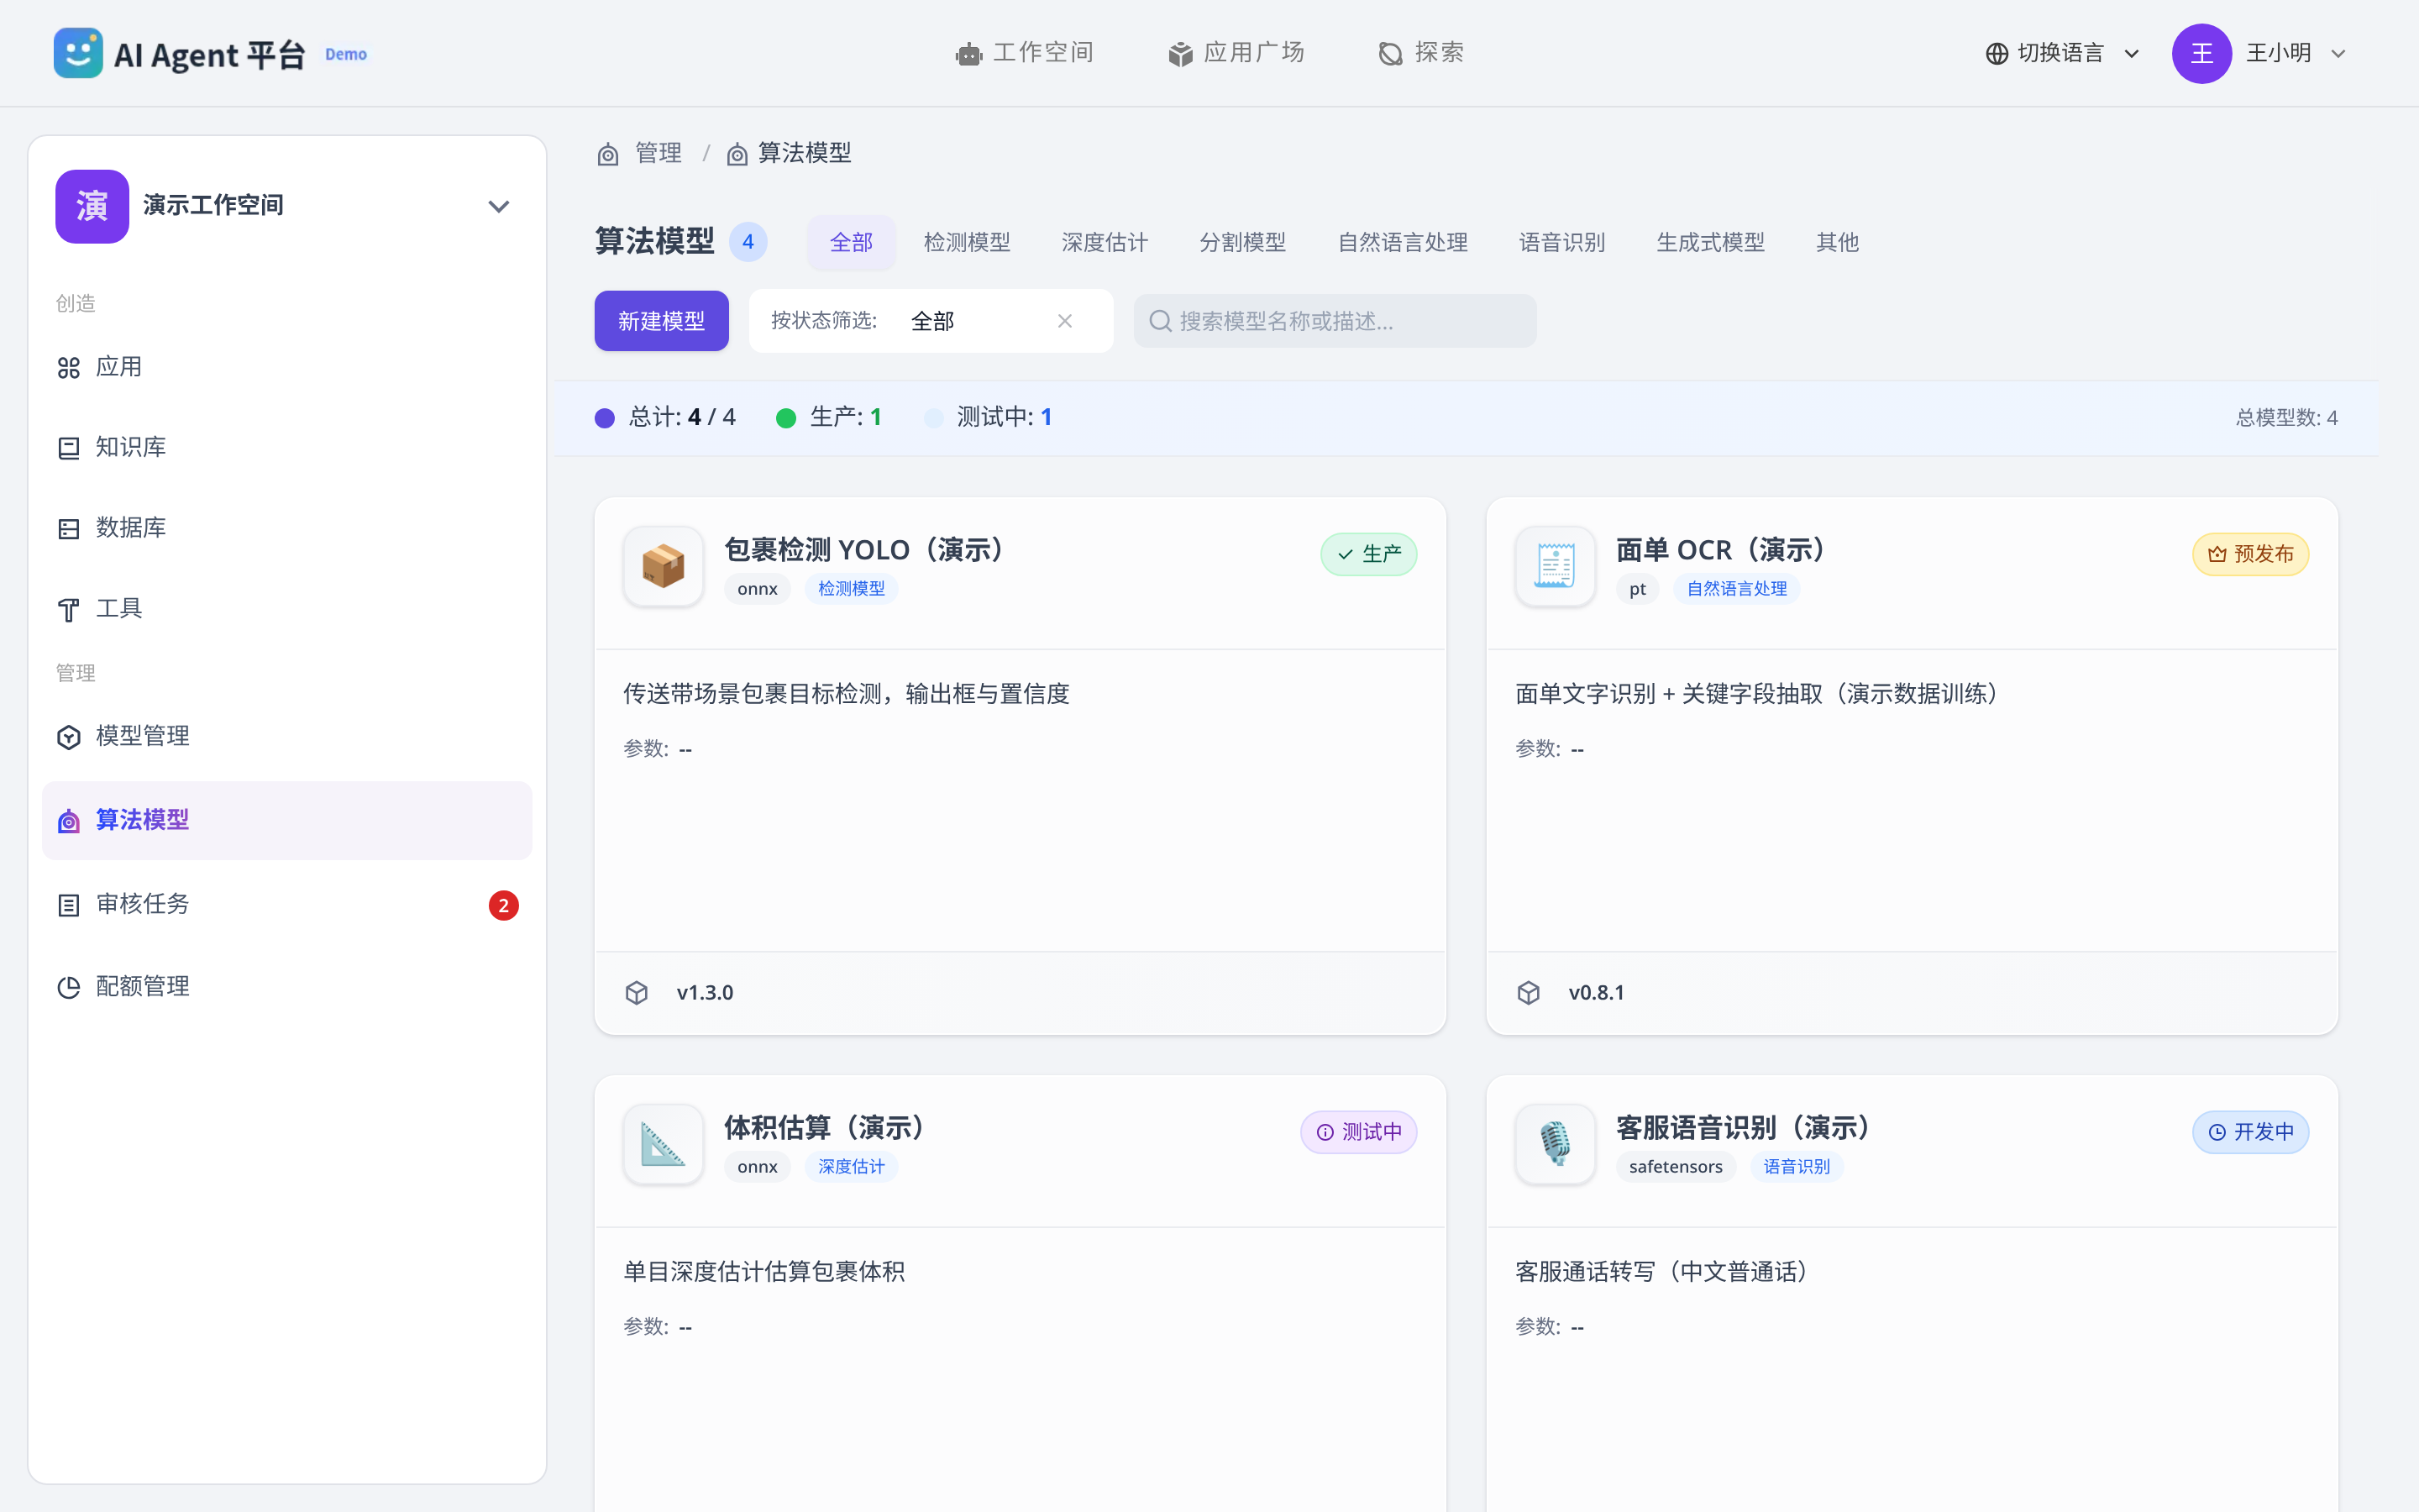This screenshot has height=1512, width=2419.
Task: Select the 全部 category tab
Action: click(x=851, y=242)
